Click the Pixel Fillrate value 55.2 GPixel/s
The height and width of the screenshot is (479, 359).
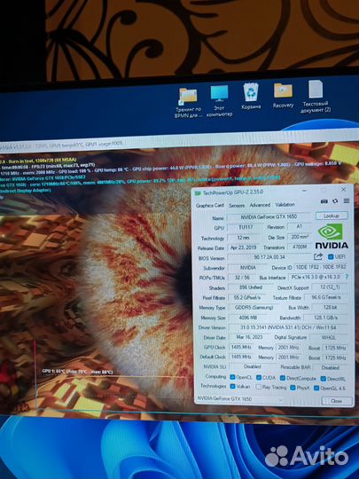point(246,297)
